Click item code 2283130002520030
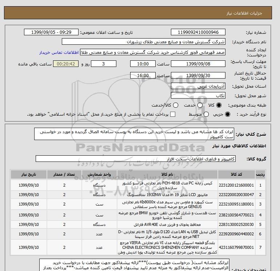The height and width of the screenshot is (271, 280). click(x=236, y=224)
